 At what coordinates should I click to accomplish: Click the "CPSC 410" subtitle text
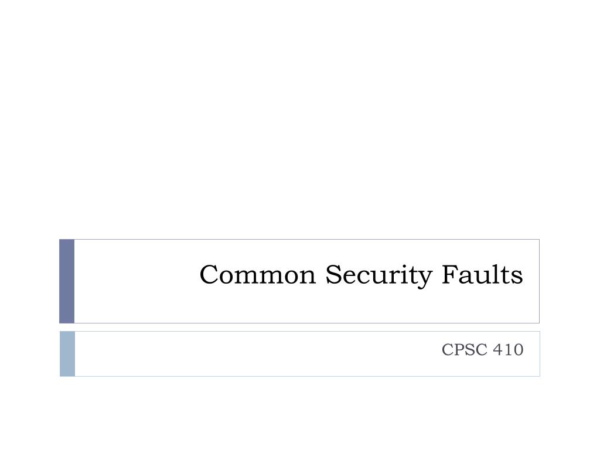click(482, 349)
